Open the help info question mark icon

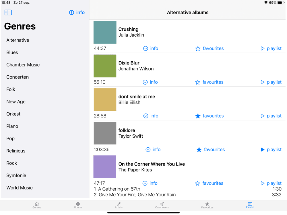click(x=71, y=12)
